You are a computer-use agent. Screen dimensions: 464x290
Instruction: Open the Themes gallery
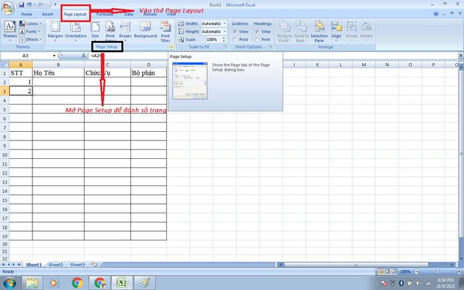pyautogui.click(x=10, y=30)
